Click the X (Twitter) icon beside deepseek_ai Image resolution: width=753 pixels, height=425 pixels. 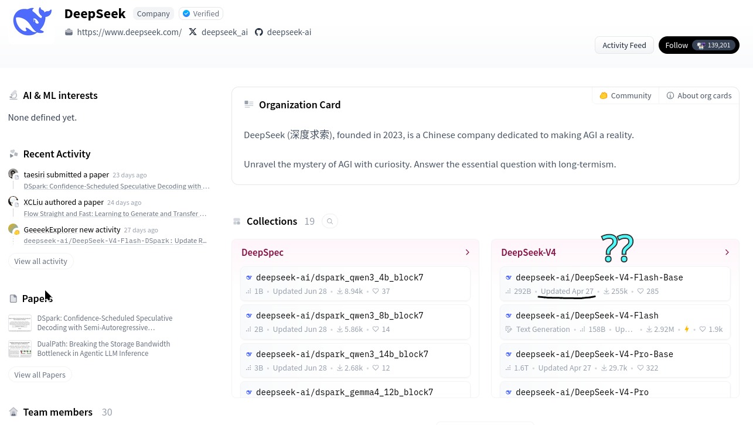(x=193, y=32)
